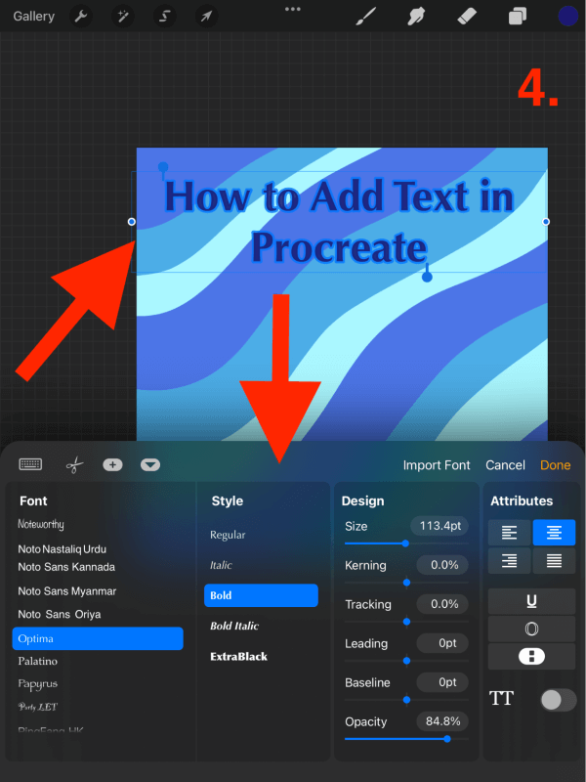This screenshot has width=586, height=782.
Task: Align text left
Action: (509, 532)
